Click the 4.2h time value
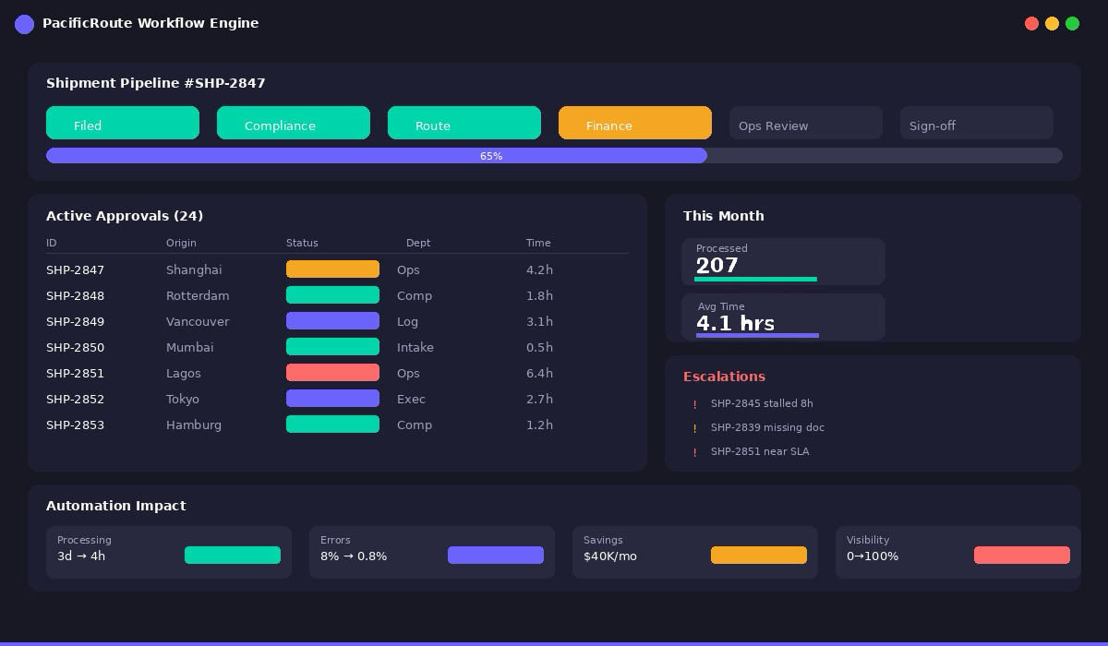The width and height of the screenshot is (1108, 646). pos(539,270)
